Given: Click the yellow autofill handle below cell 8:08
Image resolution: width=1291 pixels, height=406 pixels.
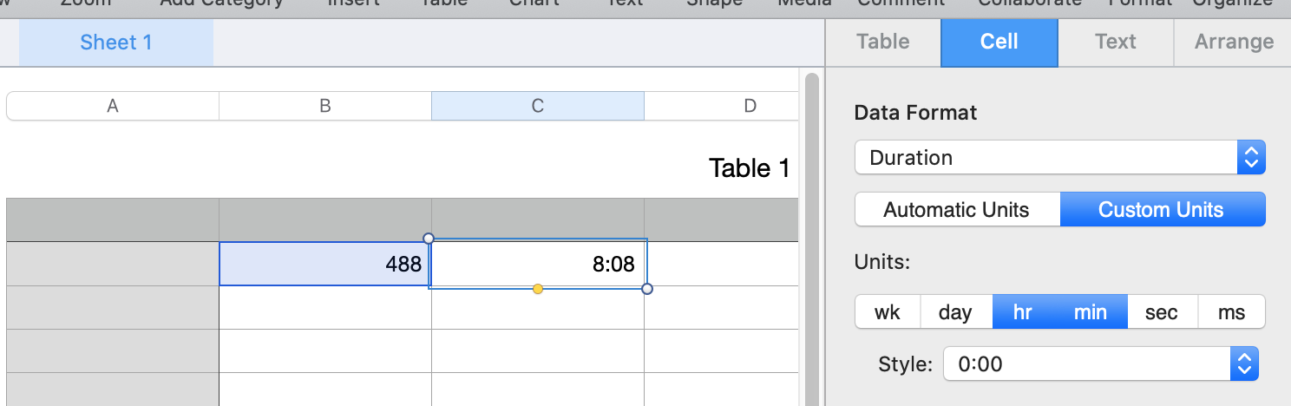Looking at the screenshot, I should click(538, 289).
